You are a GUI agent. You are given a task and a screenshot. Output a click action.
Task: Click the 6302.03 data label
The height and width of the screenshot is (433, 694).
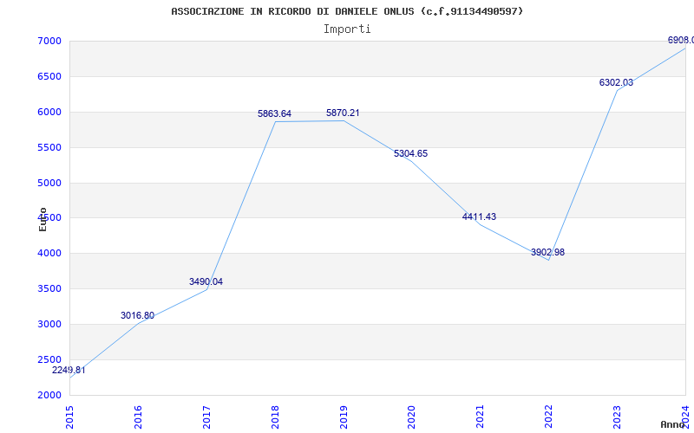(x=616, y=82)
